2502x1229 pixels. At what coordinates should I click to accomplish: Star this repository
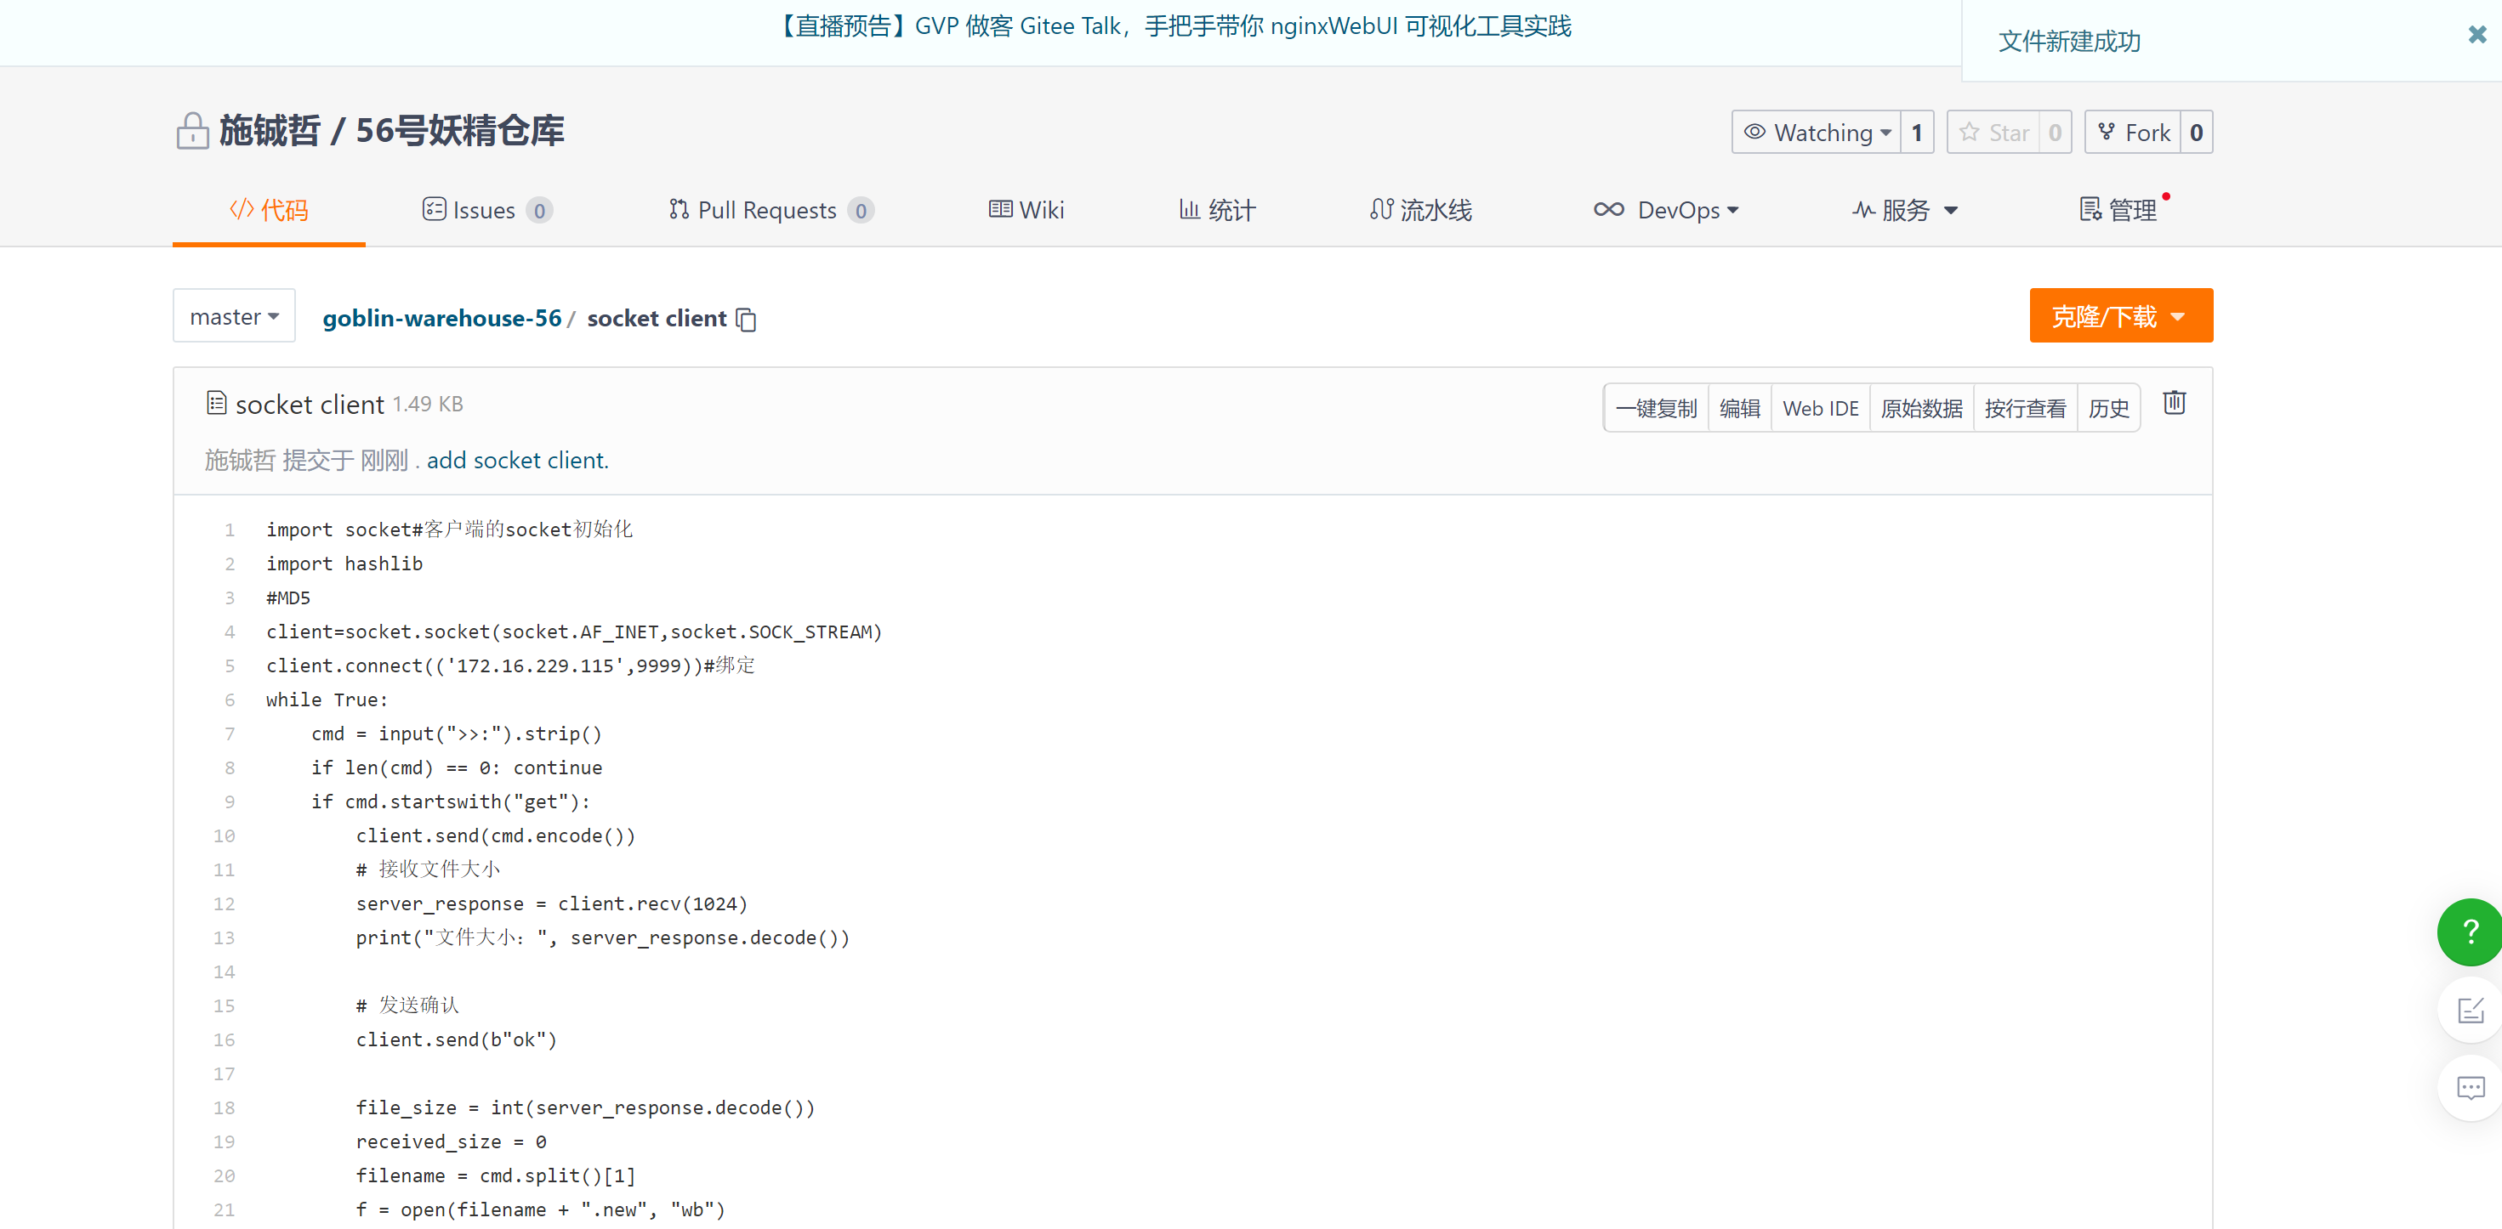coord(1993,132)
